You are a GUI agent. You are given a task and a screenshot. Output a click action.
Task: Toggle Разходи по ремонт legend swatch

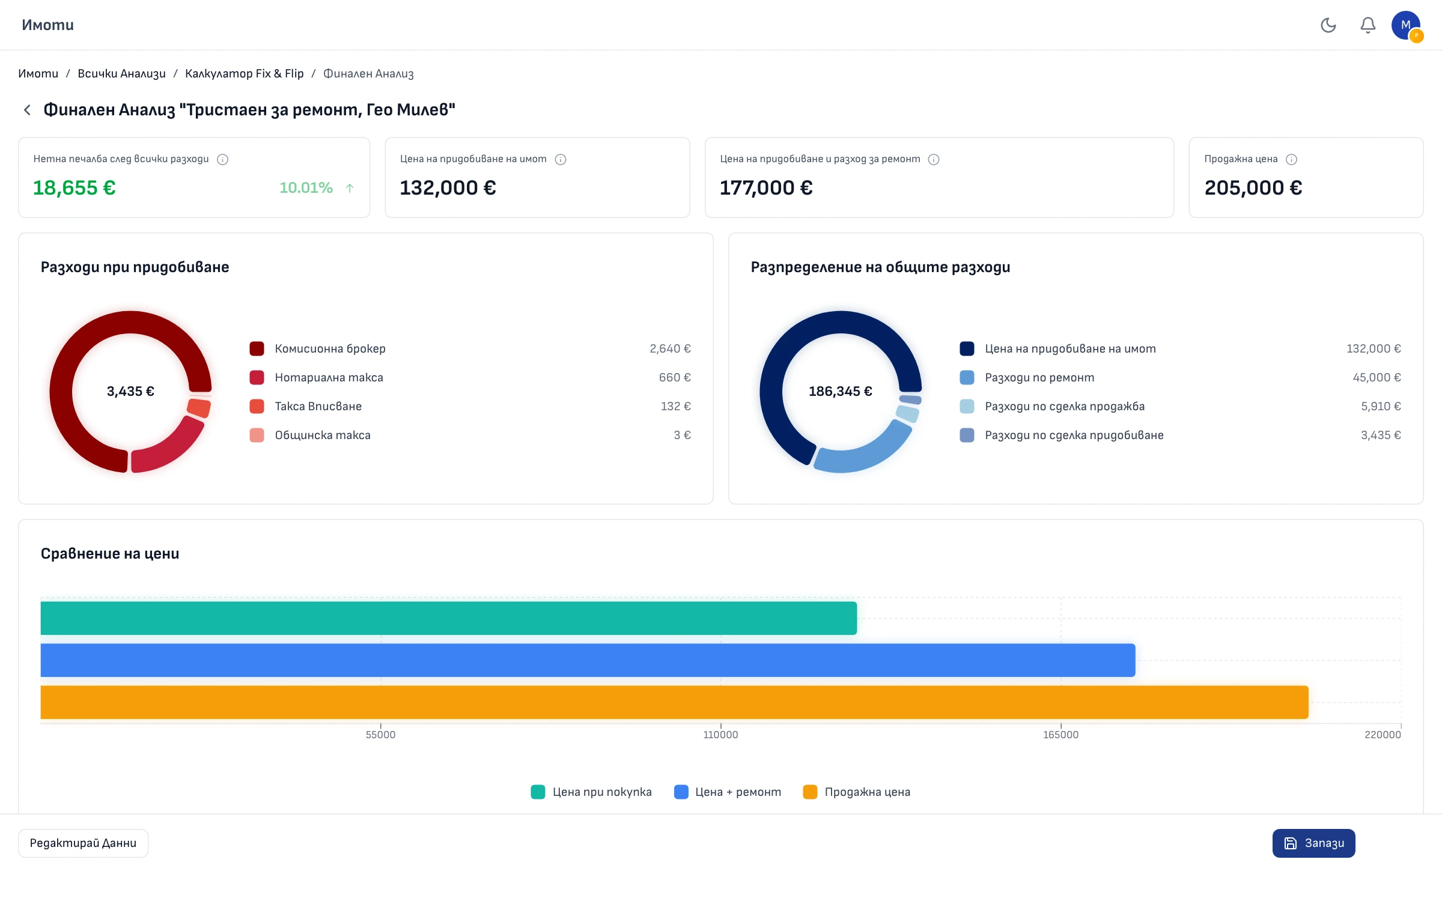pos(967,377)
